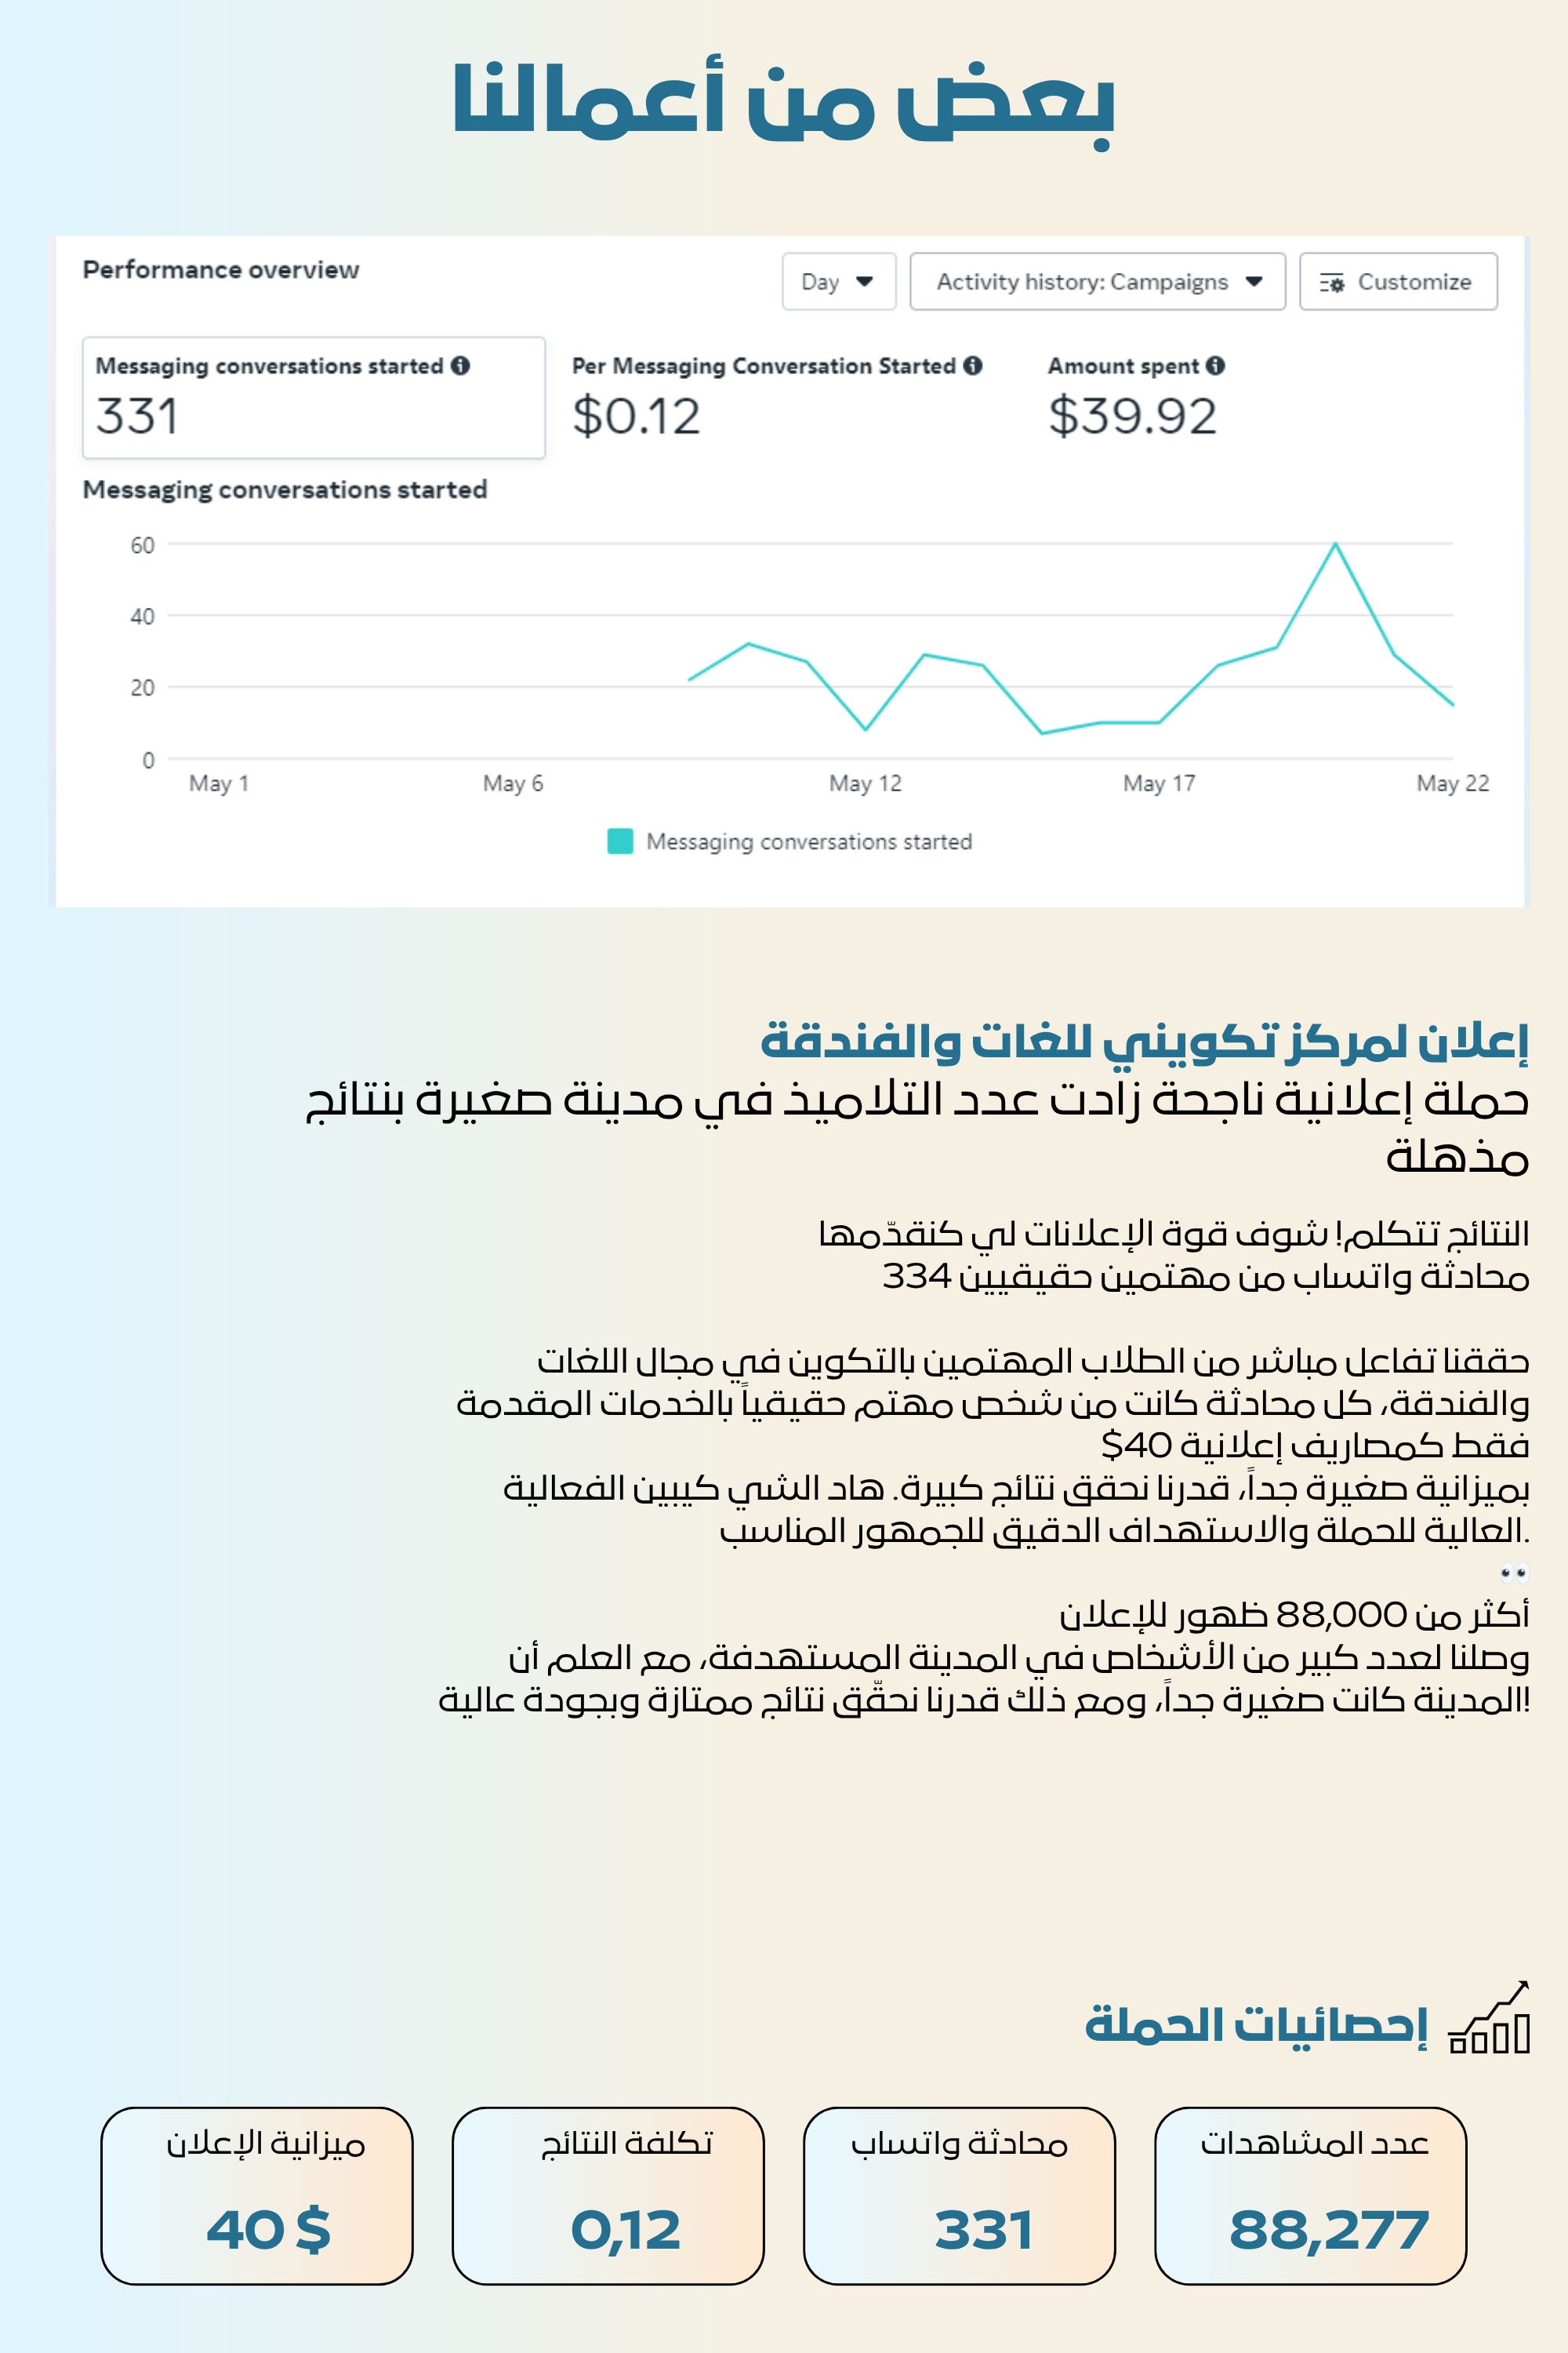Image resolution: width=1568 pixels, height=2353 pixels.
Task: Select the Per Messaging Conversation Started $0.12 metric
Action: [777, 398]
